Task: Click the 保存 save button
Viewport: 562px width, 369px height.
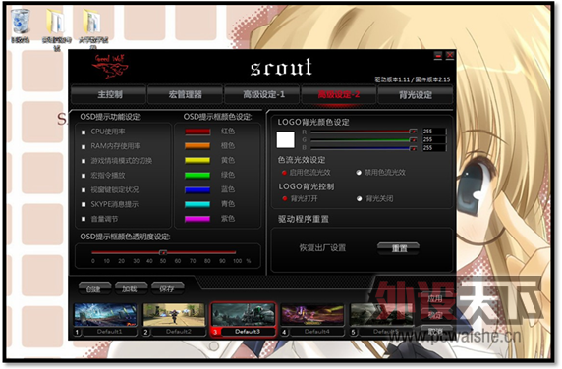Action: point(167,289)
